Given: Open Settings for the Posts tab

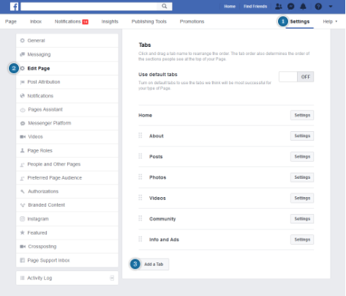Looking at the screenshot, I should click(x=302, y=157).
